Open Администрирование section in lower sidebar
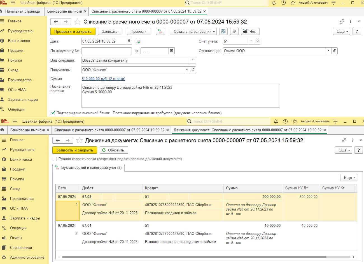Viewport: 364px width, 264px height. pos(27,257)
